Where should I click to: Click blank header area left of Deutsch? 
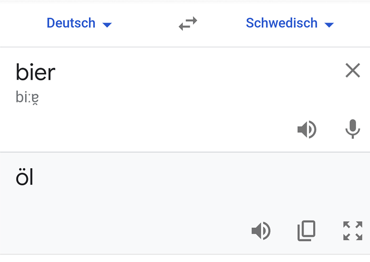pos(19,23)
